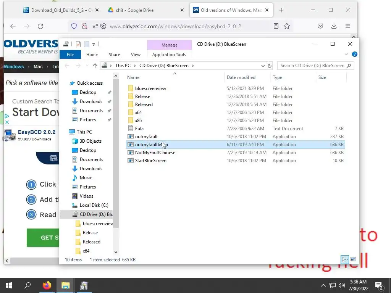Open Firefox Pocket save icon
The width and height of the screenshot is (391, 293).
click(x=320, y=26)
